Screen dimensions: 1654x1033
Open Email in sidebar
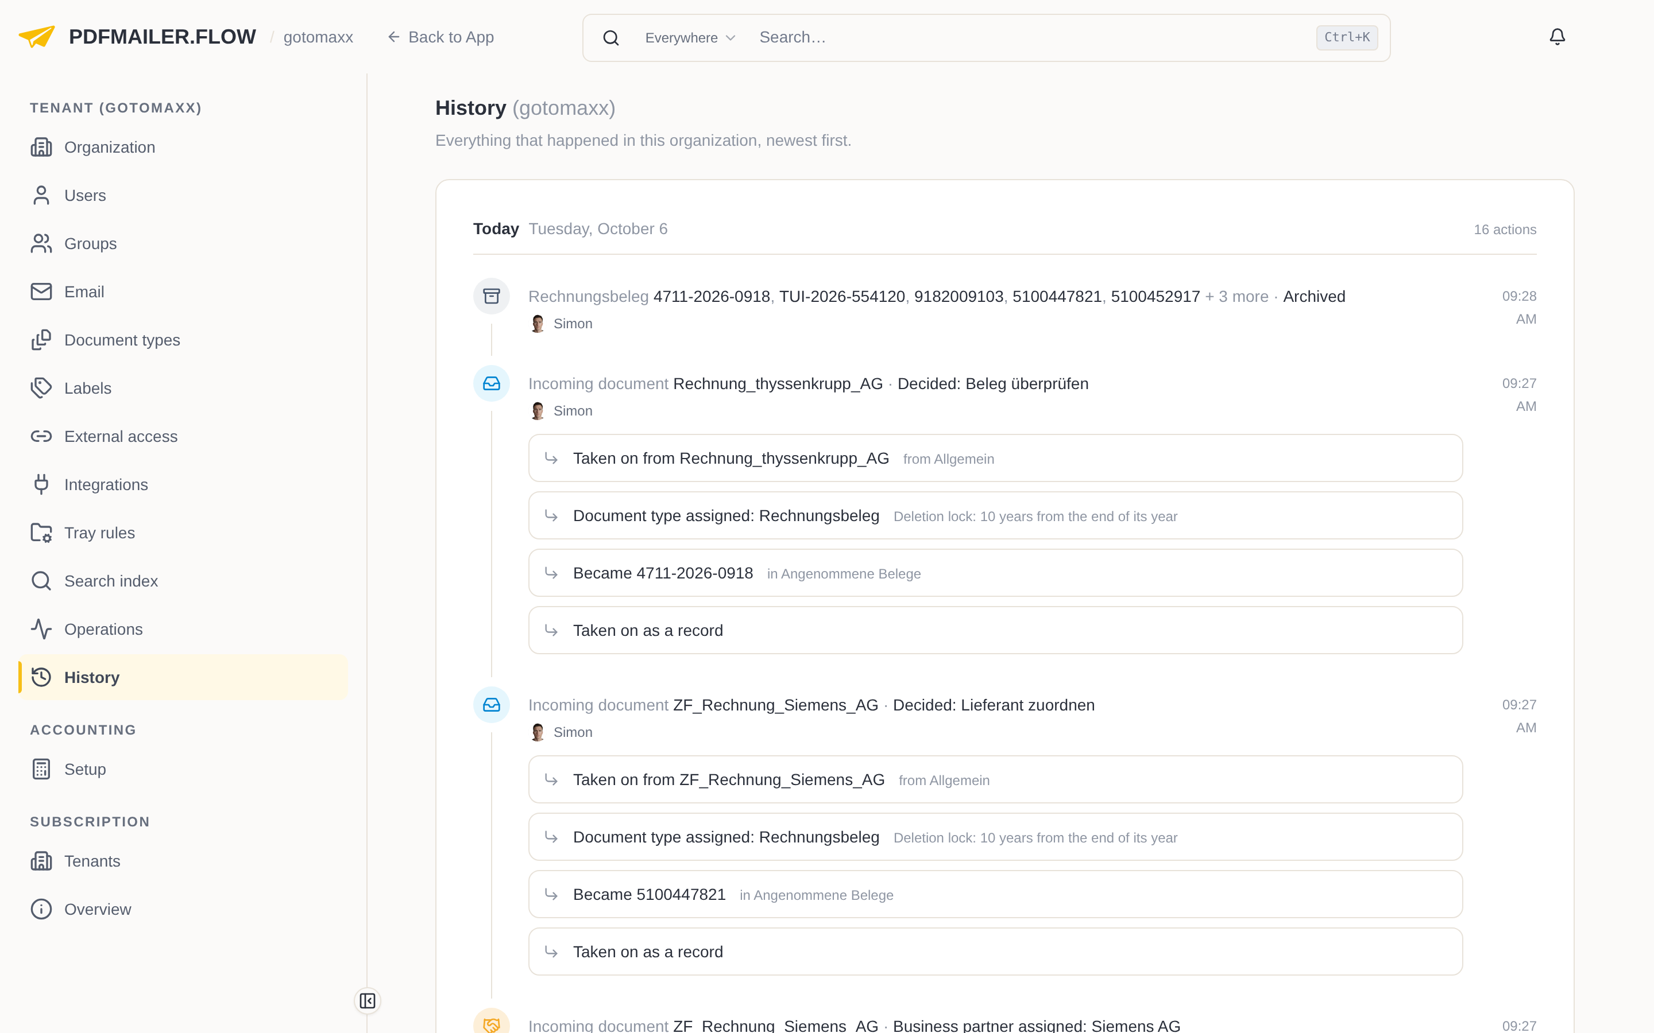click(183, 292)
